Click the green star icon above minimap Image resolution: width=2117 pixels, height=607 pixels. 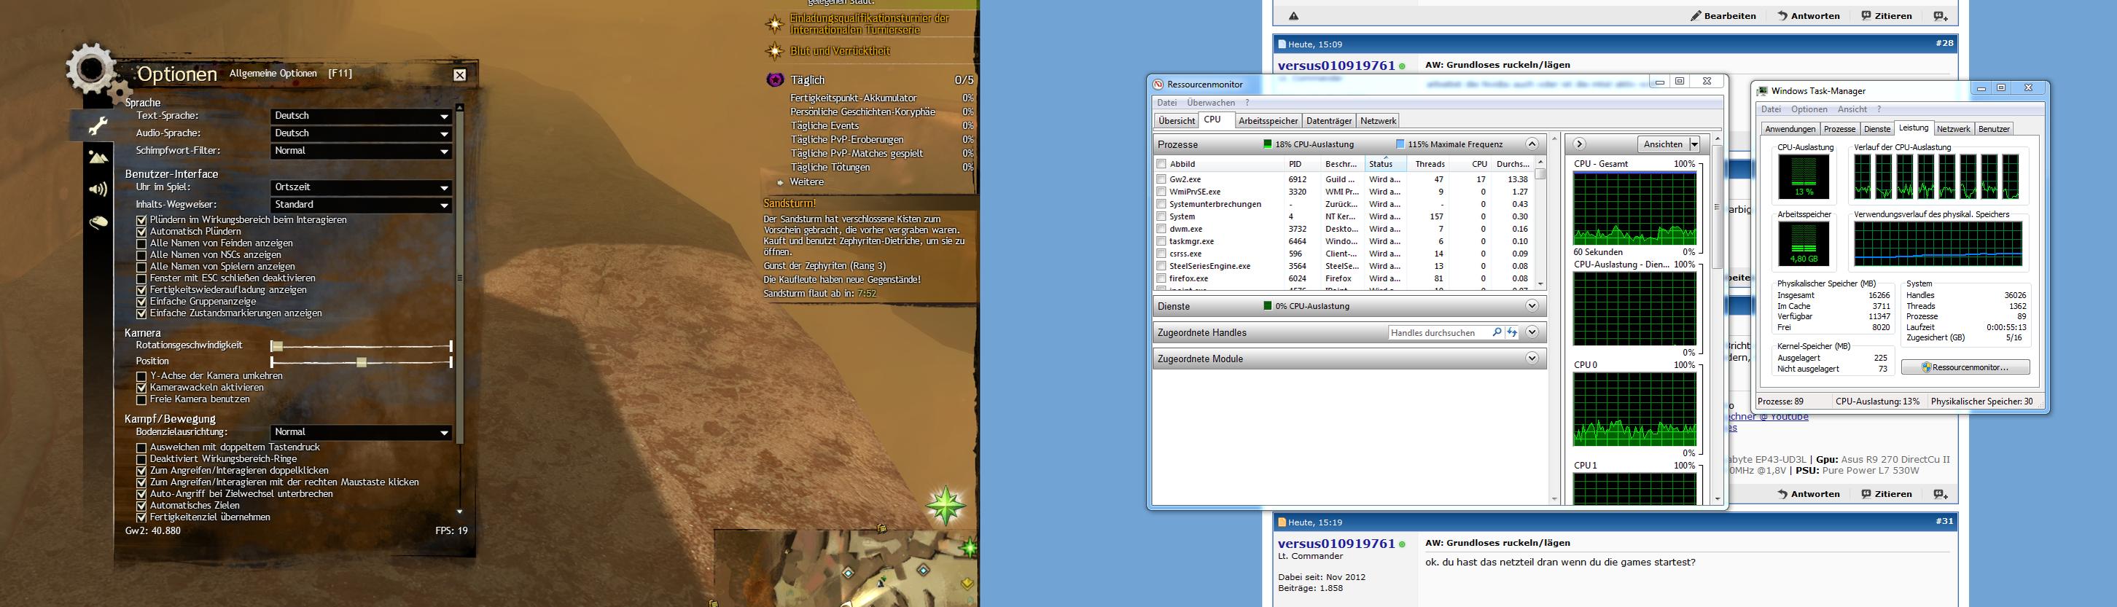point(946,505)
